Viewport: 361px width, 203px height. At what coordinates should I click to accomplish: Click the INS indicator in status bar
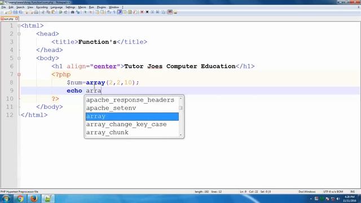[353, 192]
